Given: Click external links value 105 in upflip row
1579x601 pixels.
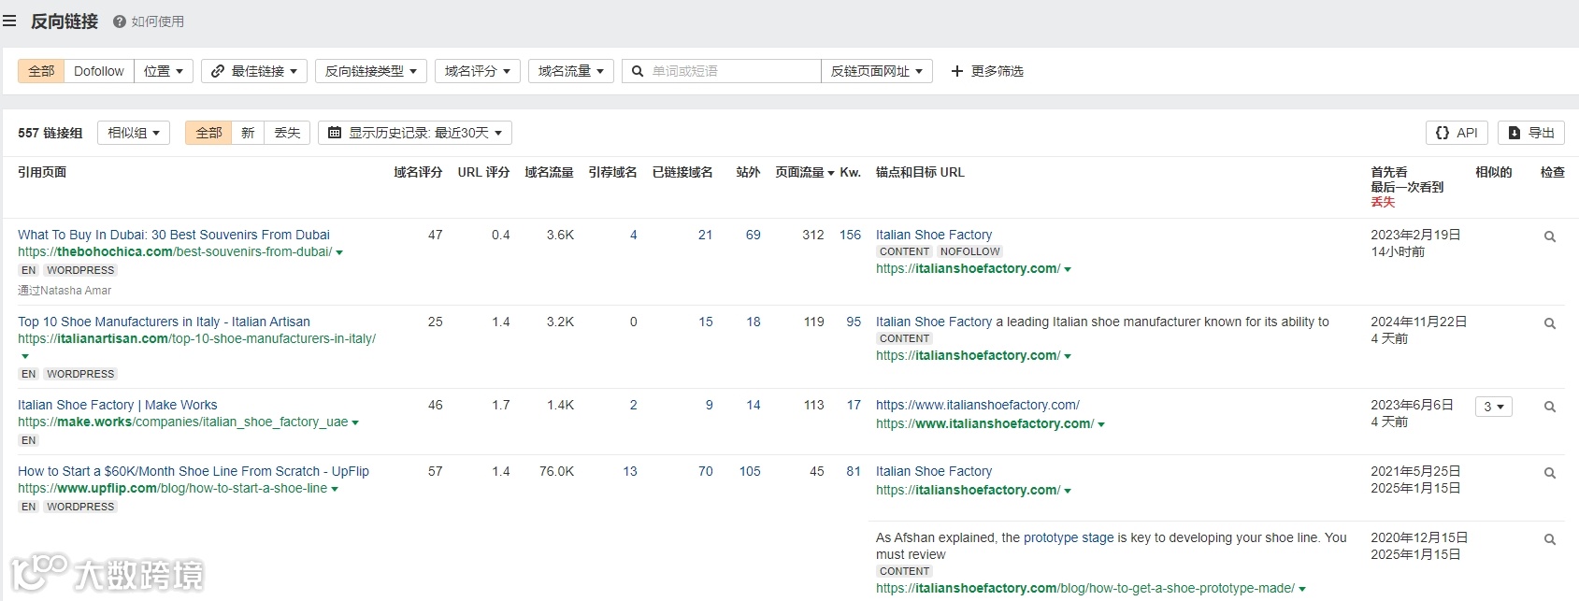Looking at the screenshot, I should (750, 471).
